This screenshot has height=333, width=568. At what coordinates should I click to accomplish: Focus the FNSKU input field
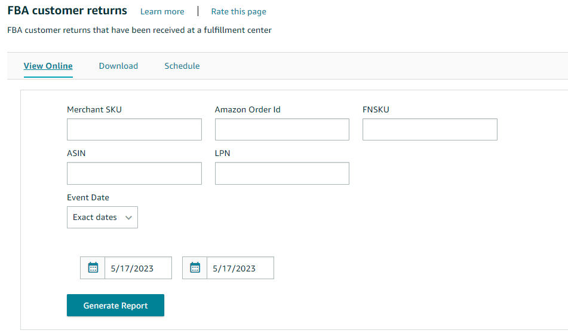(430, 130)
